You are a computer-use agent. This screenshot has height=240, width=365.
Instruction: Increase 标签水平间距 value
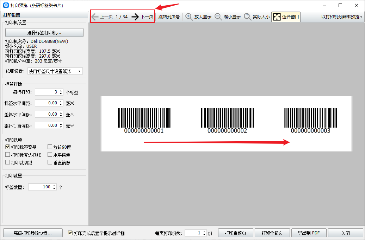tap(61, 102)
